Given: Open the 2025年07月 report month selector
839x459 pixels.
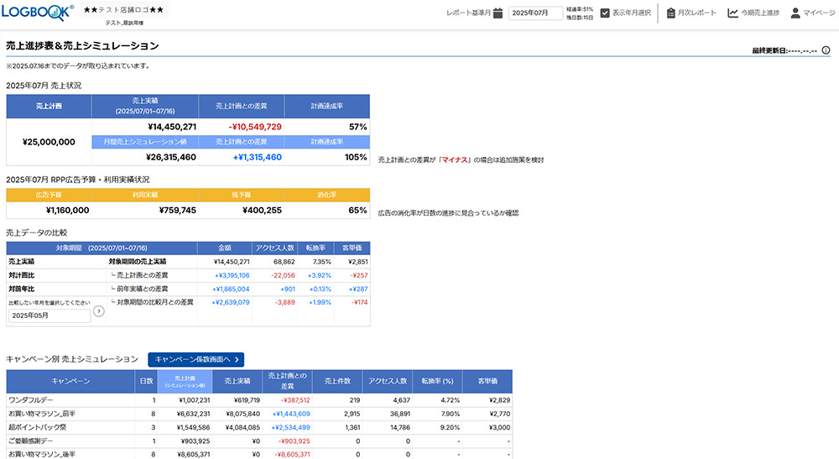Looking at the screenshot, I should click(535, 13).
